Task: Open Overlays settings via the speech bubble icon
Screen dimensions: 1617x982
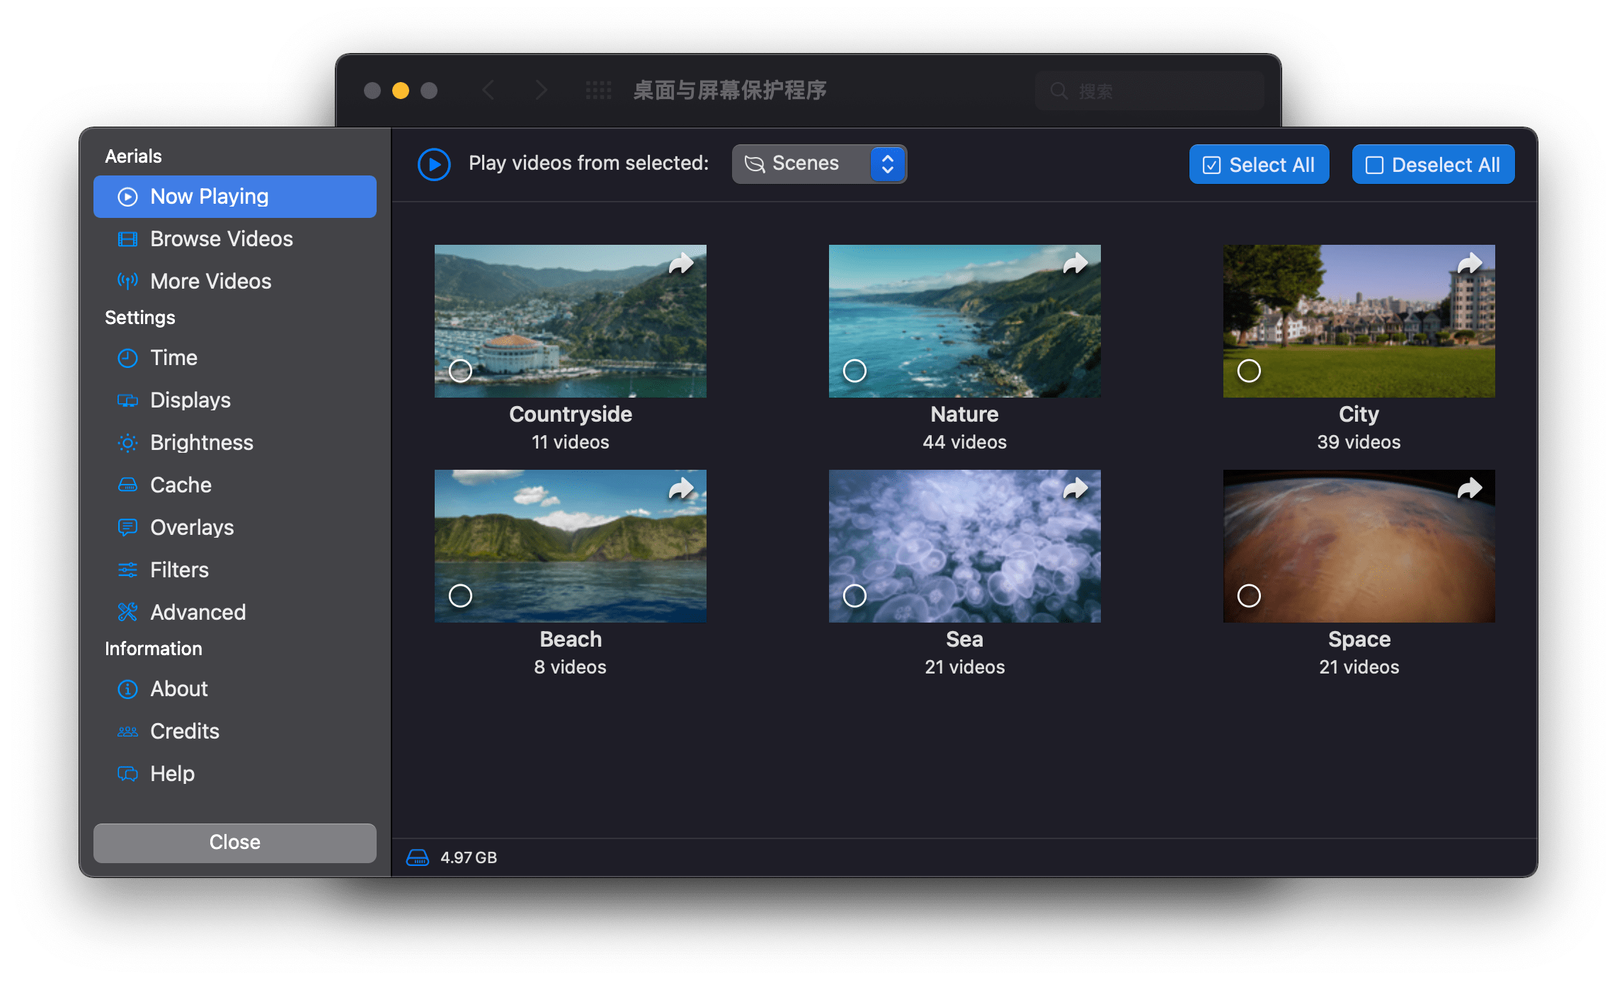Action: tap(127, 527)
